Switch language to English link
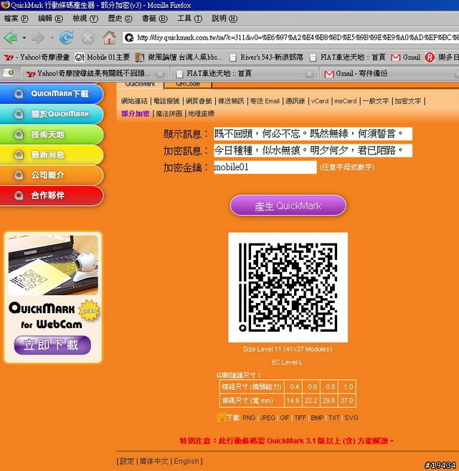459x471 pixels. pos(186,461)
